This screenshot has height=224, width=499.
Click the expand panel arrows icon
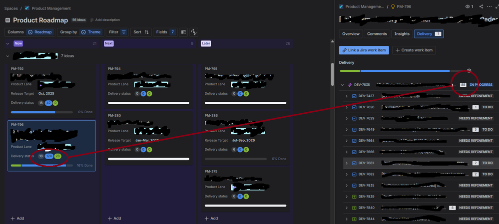(497, 6)
